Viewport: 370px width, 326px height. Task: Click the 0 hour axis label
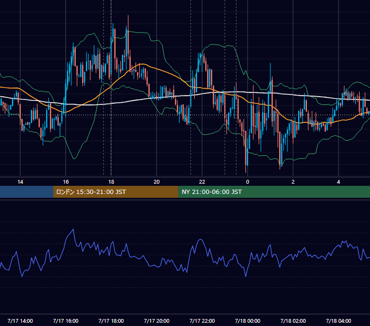point(248,182)
